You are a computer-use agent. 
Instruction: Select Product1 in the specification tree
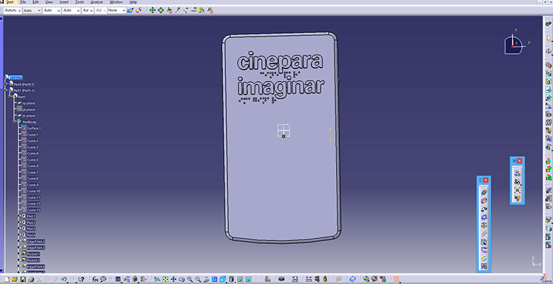pos(16,78)
